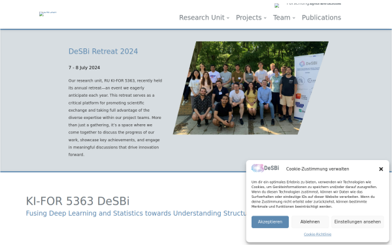
Task: Click the Fusing Deep Learning and Statistics subtitle
Action: tap(136, 213)
